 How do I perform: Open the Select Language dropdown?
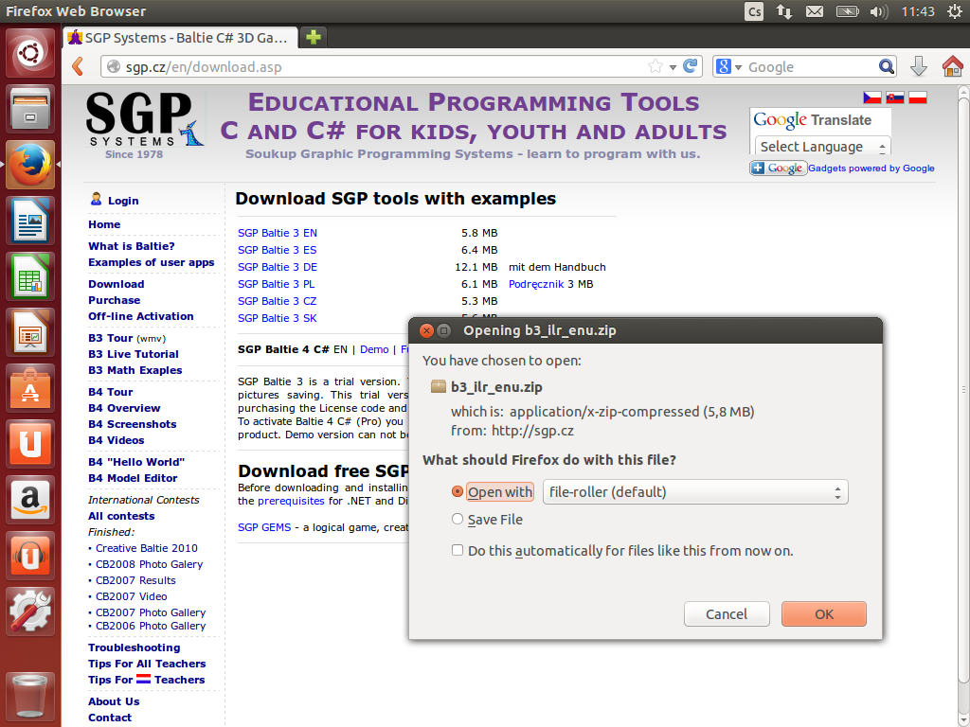click(x=821, y=147)
